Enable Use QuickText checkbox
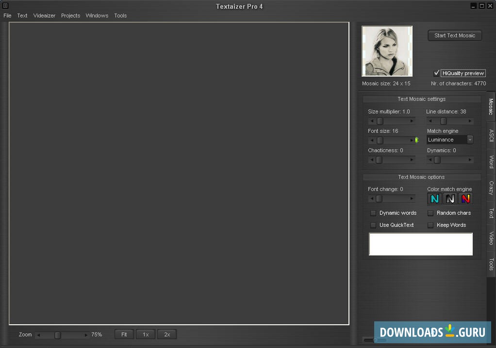496x348 pixels. (373, 225)
